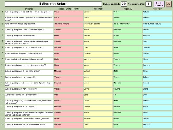Click 'Urano' answer D in question 14
Screen dimensions: 173x130
(x=157, y=90)
